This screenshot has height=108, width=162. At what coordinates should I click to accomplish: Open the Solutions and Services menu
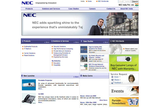pyautogui.click(x=51, y=9)
